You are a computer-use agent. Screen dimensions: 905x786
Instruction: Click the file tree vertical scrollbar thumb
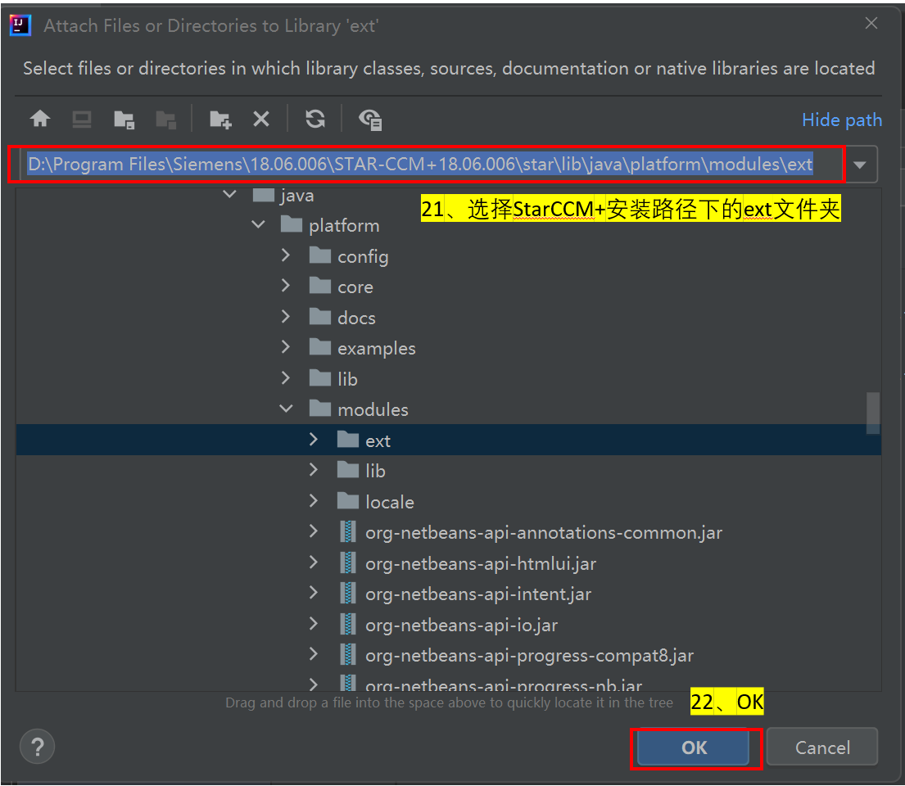click(x=873, y=413)
